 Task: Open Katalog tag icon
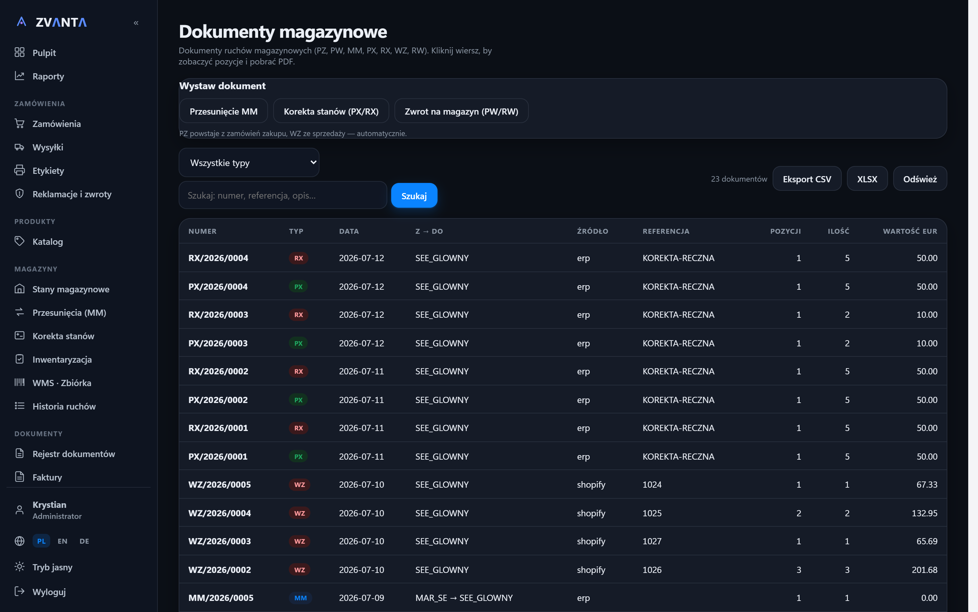point(20,241)
